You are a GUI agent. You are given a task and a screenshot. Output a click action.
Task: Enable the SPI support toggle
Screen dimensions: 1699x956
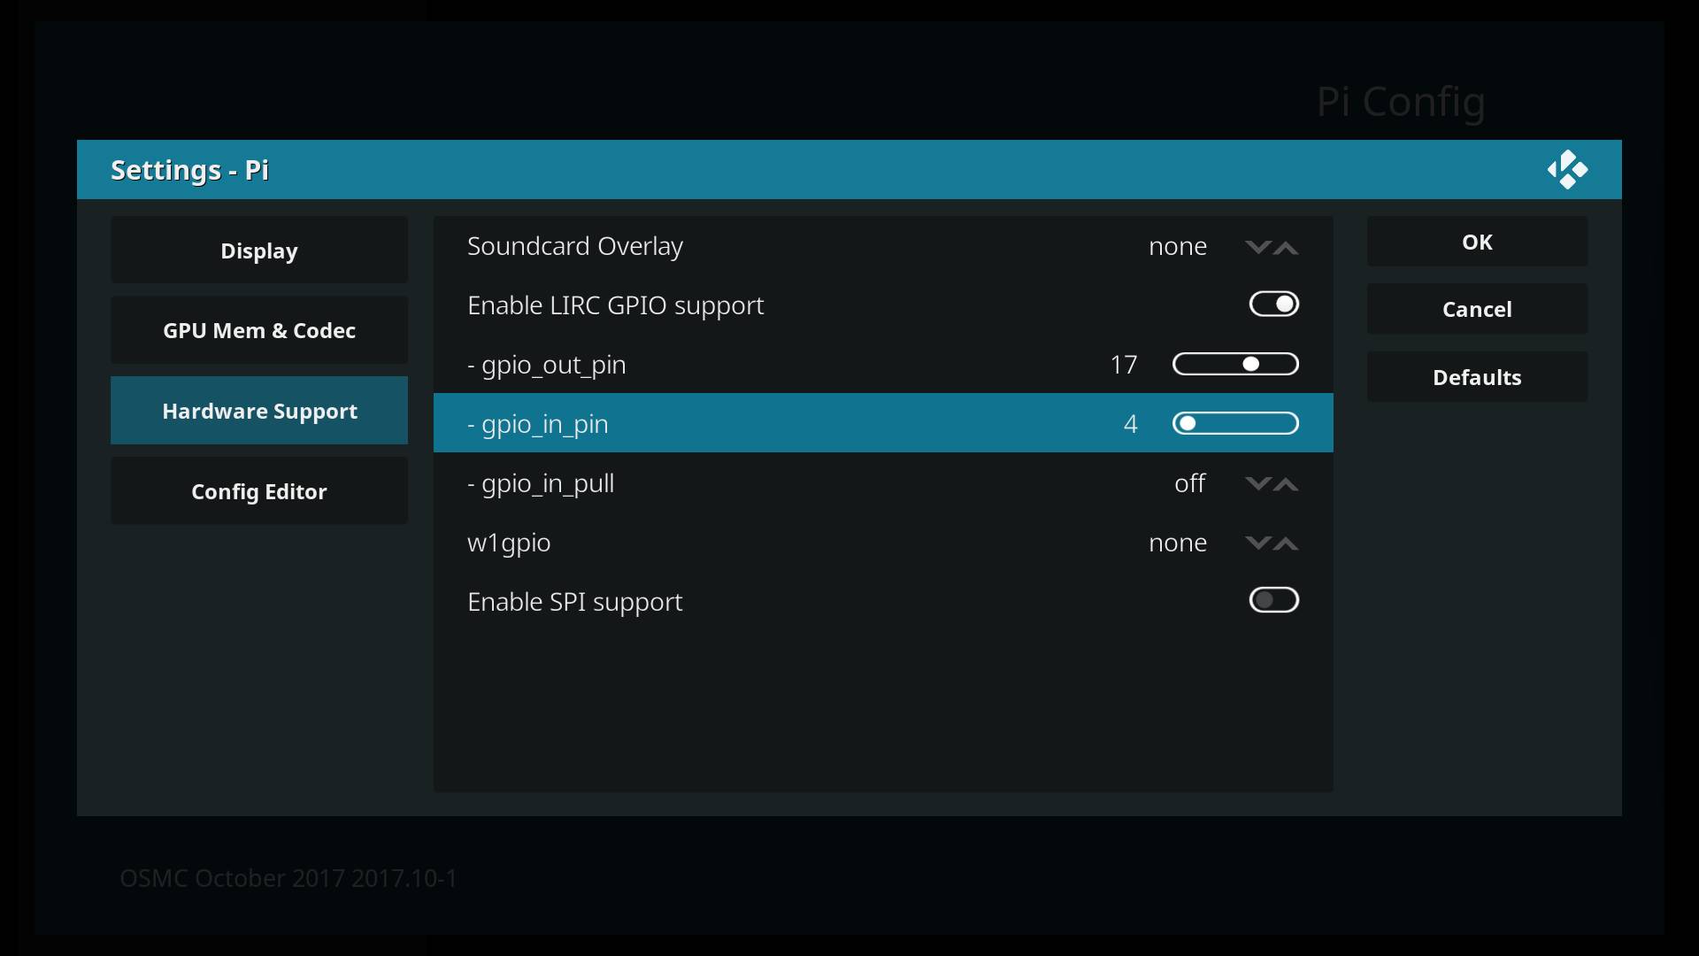tap(1274, 600)
